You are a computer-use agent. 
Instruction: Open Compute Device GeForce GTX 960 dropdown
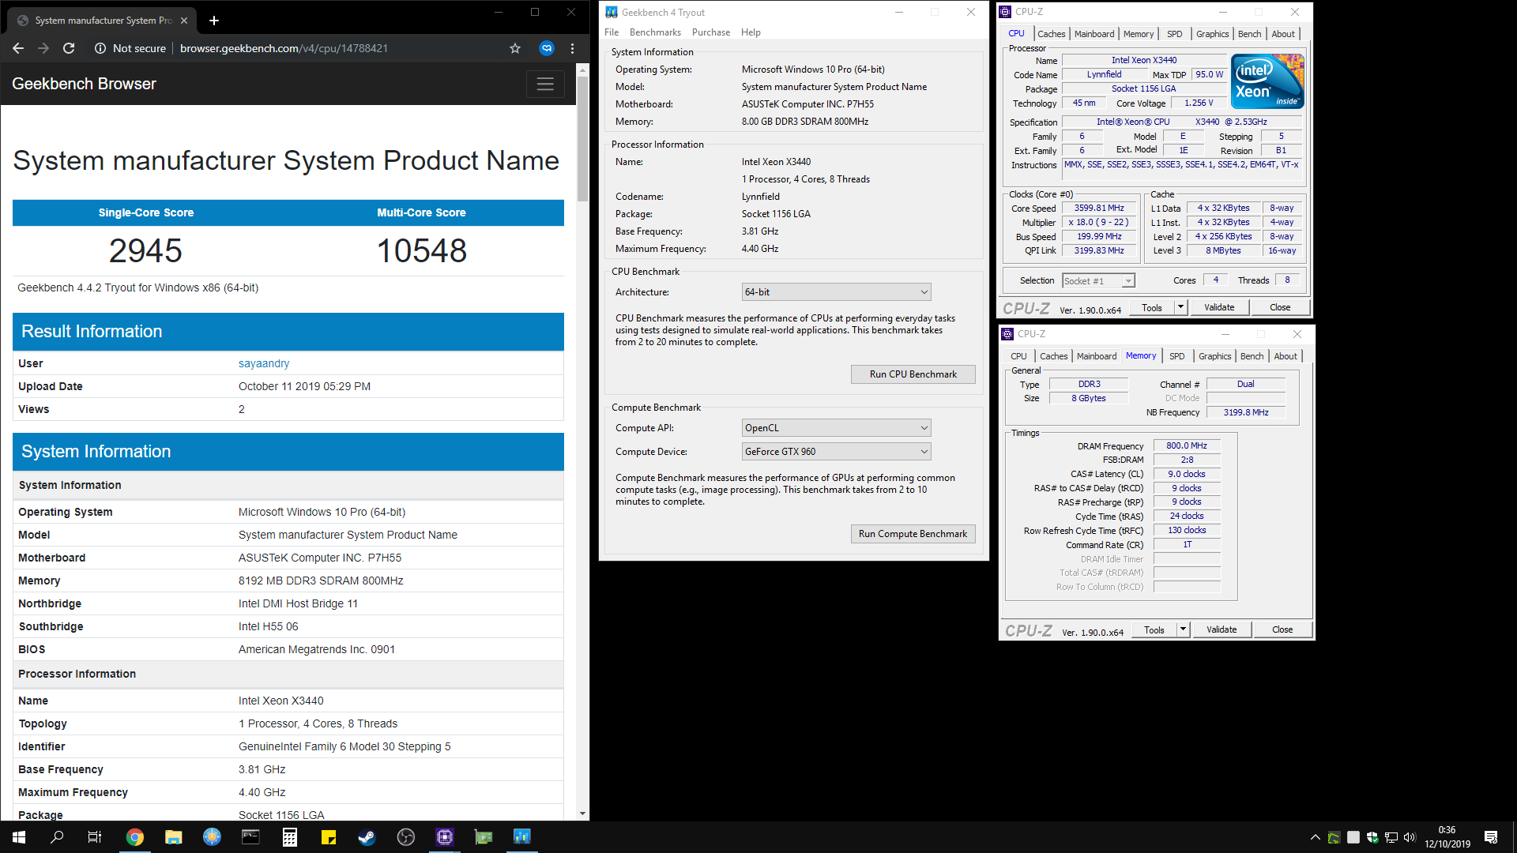pyautogui.click(x=836, y=452)
